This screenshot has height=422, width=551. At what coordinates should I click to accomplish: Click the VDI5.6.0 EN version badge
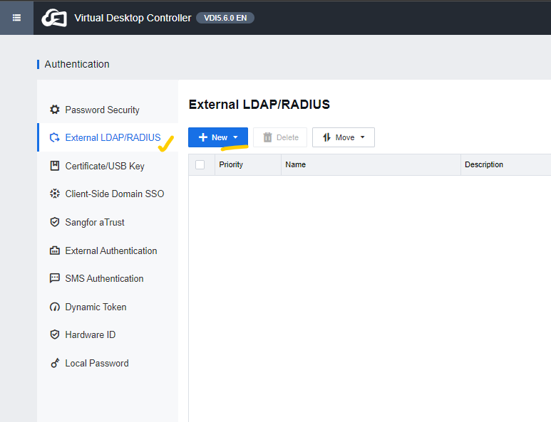pyautogui.click(x=225, y=18)
